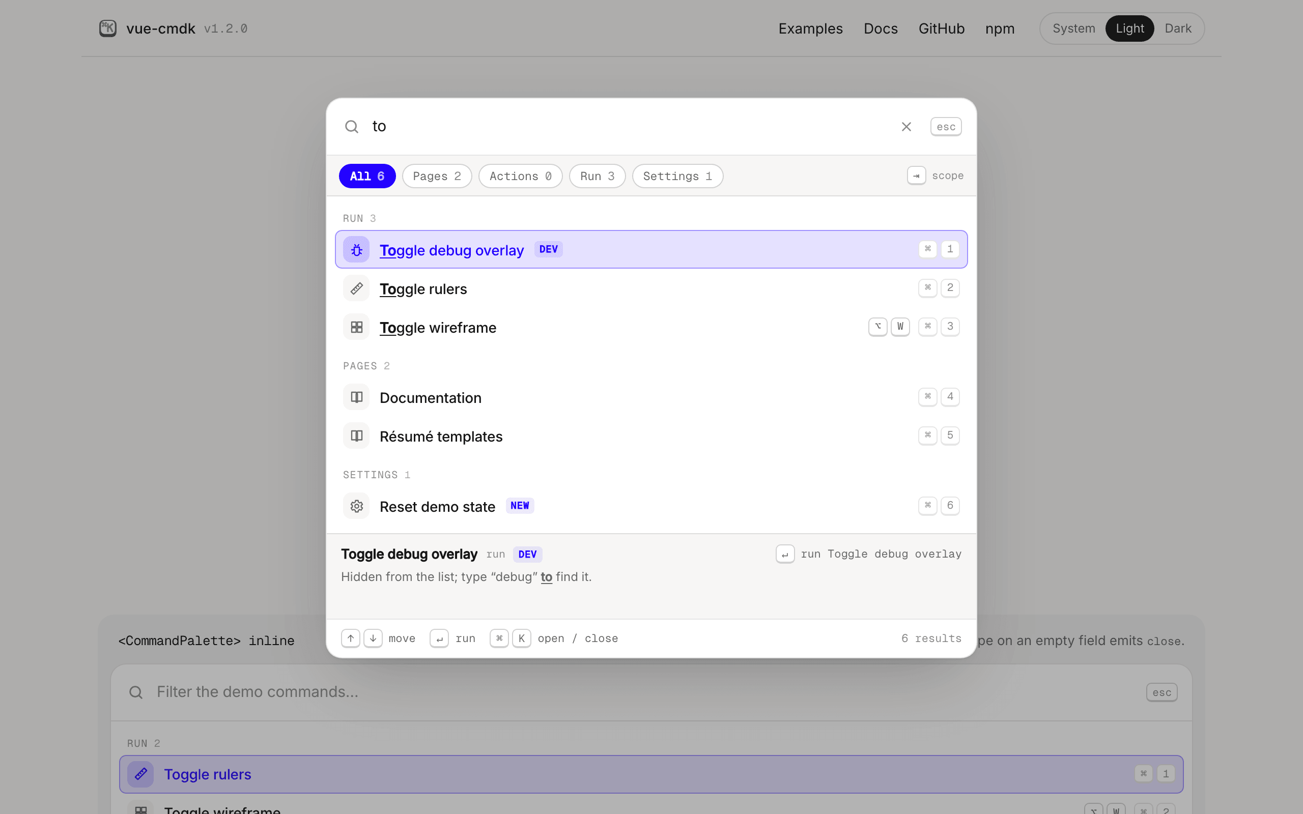Image resolution: width=1303 pixels, height=814 pixels.
Task: Switch theme to Dark
Action: point(1178,28)
